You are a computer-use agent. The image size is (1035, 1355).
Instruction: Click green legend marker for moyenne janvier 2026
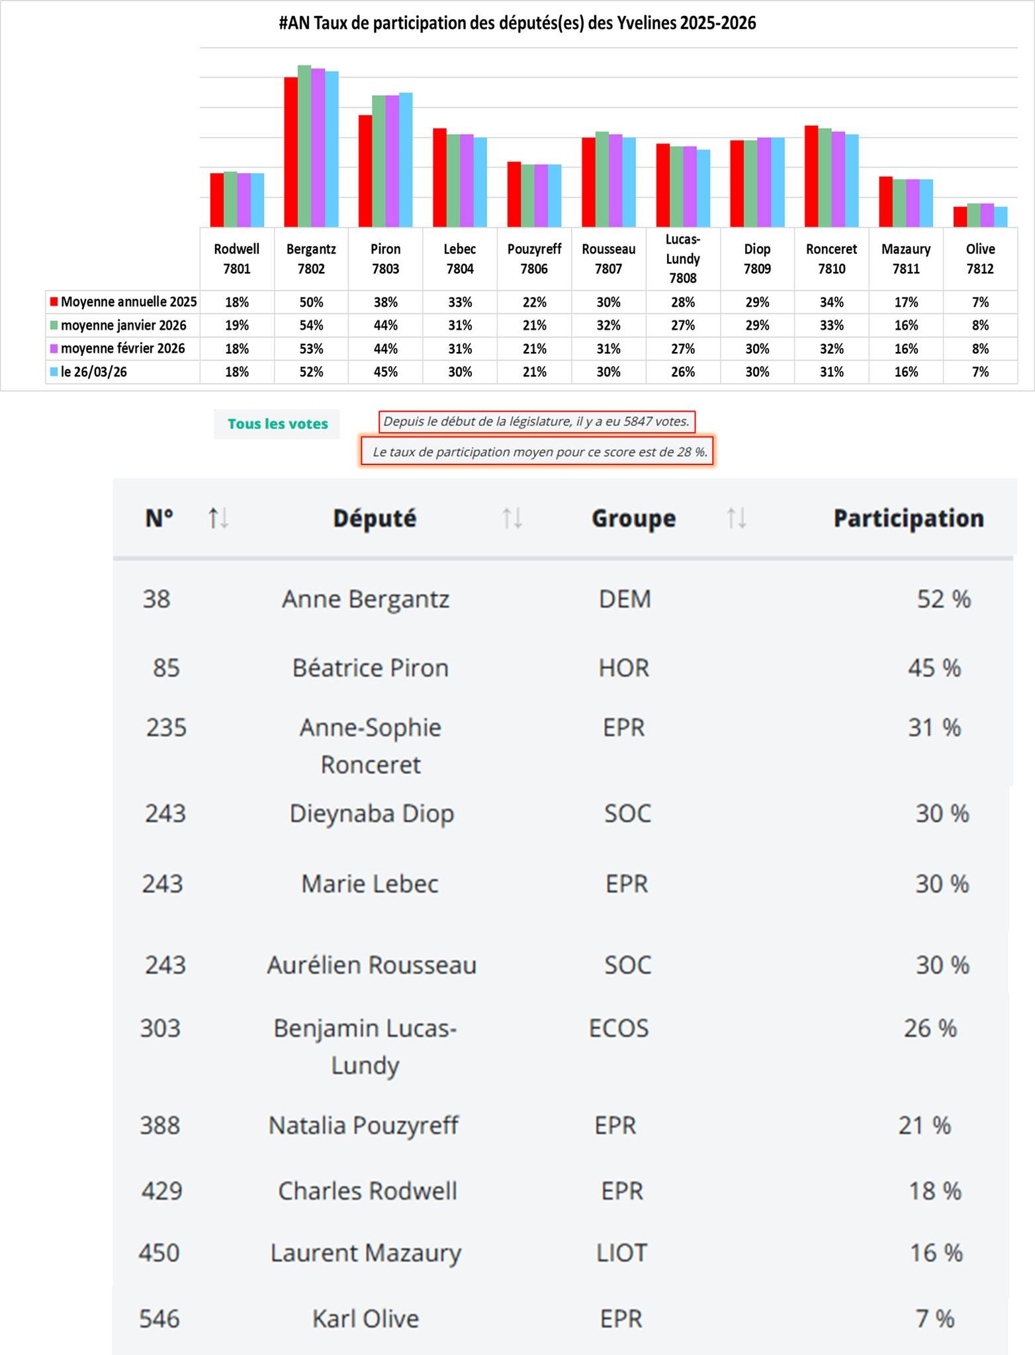tap(54, 325)
